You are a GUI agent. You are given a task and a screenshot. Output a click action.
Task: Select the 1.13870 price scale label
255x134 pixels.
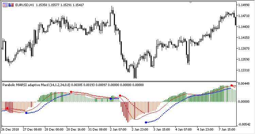pos(244,49)
